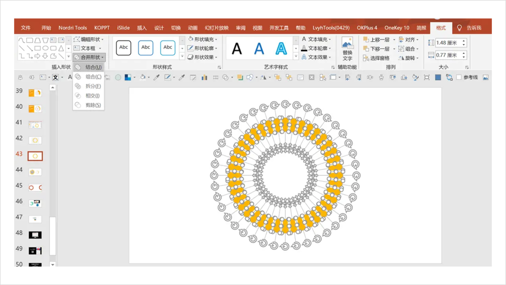The width and height of the screenshot is (506, 285).
Task: Switch to the 文件 File tab
Action: coord(25,28)
